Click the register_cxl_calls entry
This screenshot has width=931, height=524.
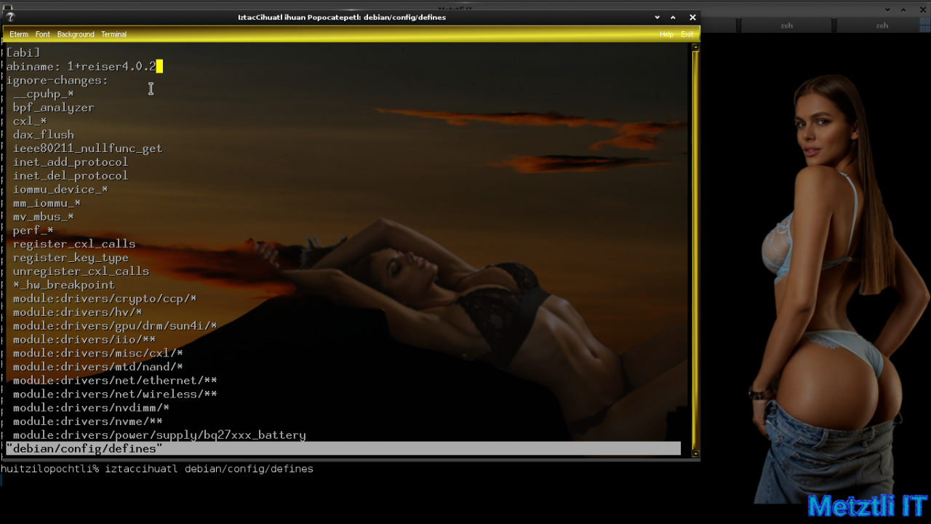pos(73,244)
